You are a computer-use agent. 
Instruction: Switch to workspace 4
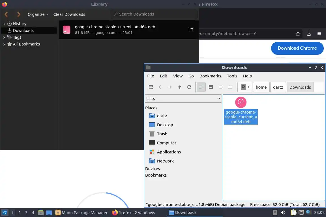(33, 213)
